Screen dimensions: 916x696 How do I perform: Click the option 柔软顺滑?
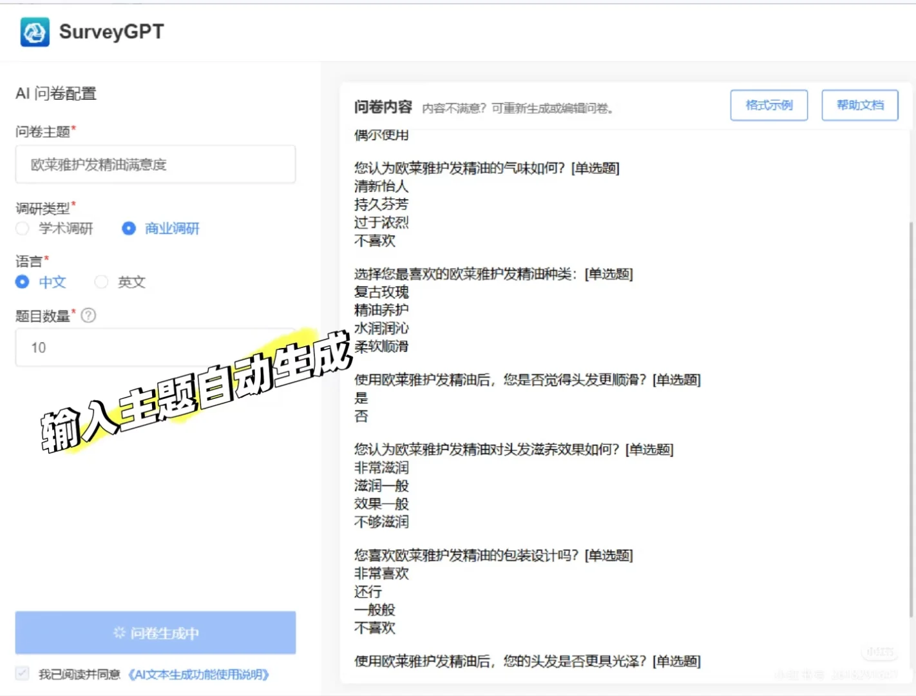(381, 346)
